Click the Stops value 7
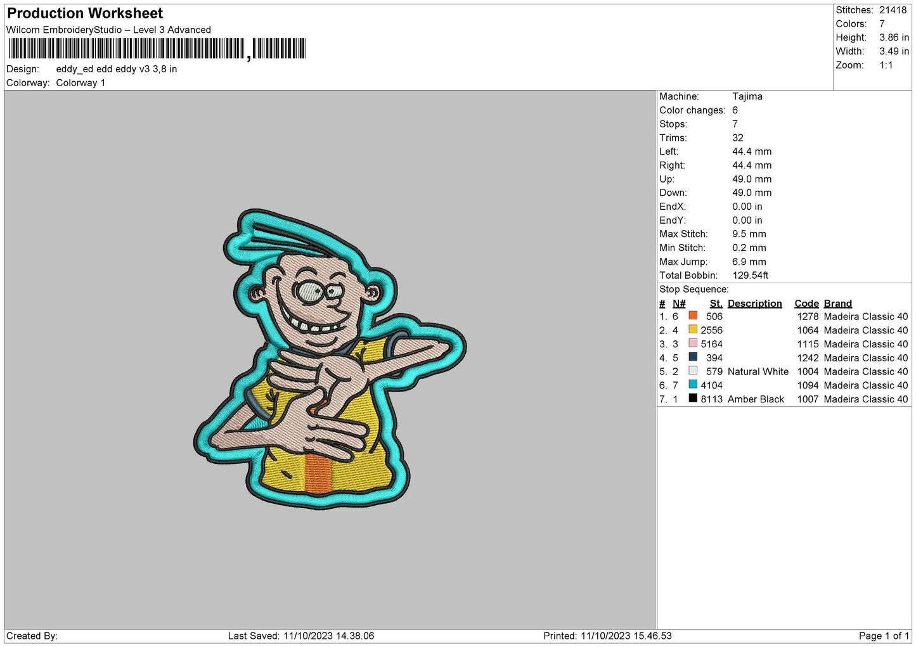 [735, 124]
